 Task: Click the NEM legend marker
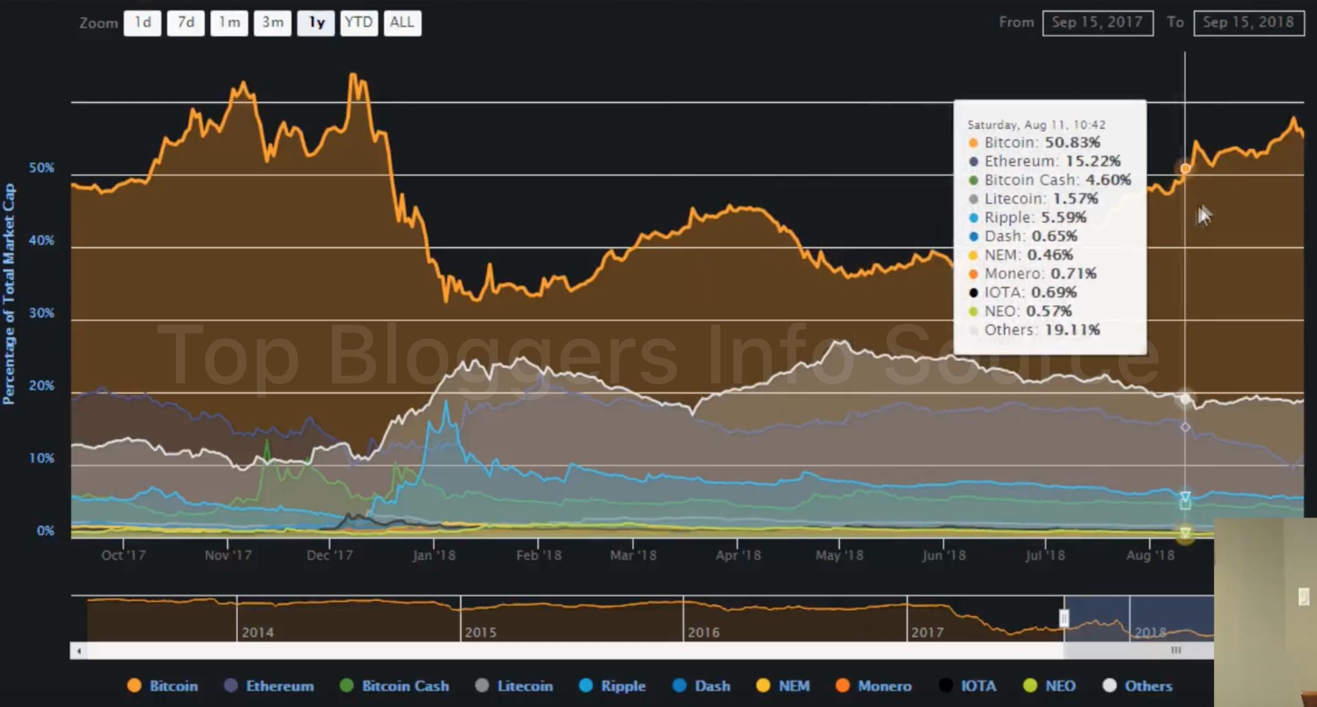pos(763,685)
